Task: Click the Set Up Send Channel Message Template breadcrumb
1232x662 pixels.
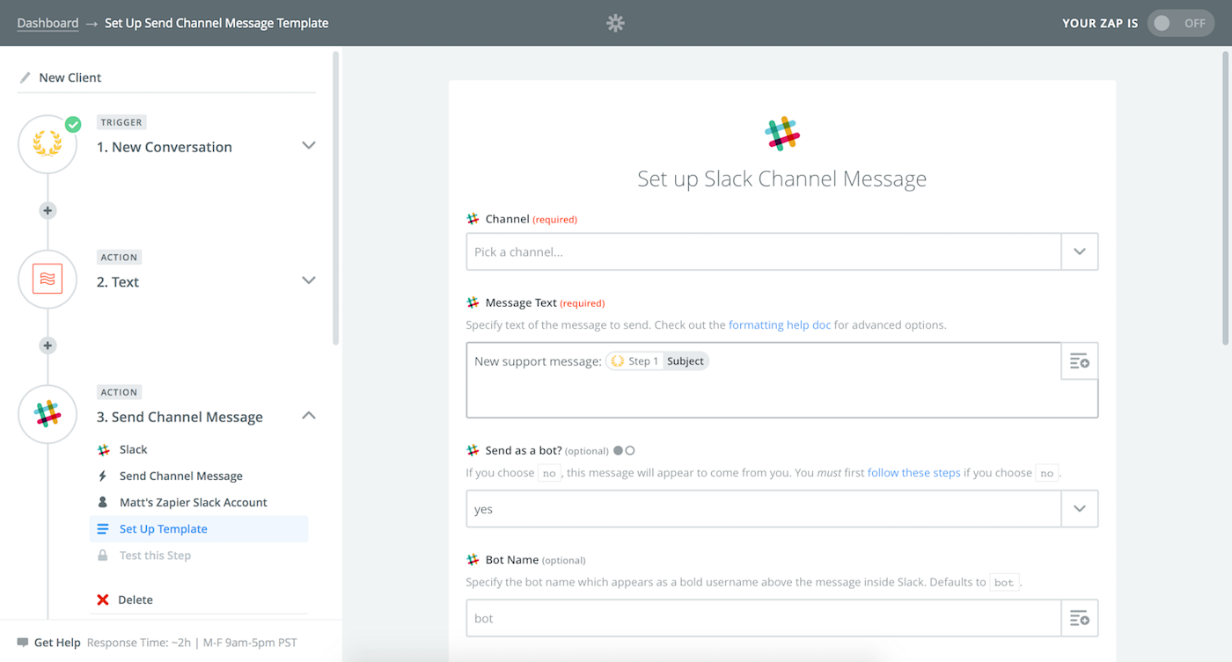Action: pyautogui.click(x=216, y=23)
